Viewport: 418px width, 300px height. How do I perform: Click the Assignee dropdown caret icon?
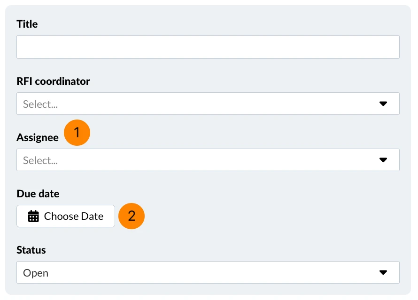click(383, 160)
